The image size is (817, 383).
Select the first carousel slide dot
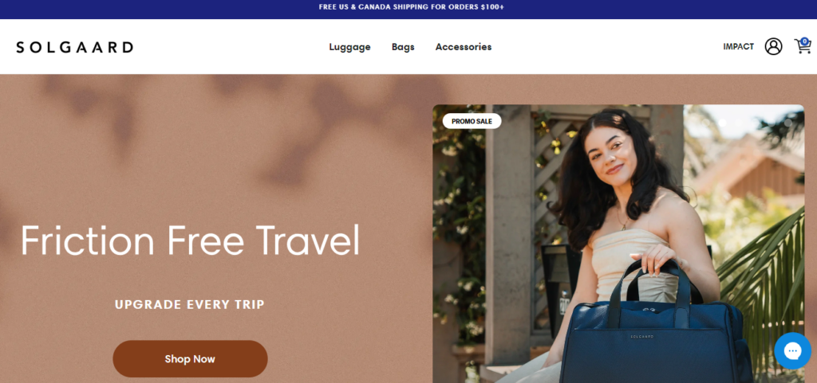(706, 123)
